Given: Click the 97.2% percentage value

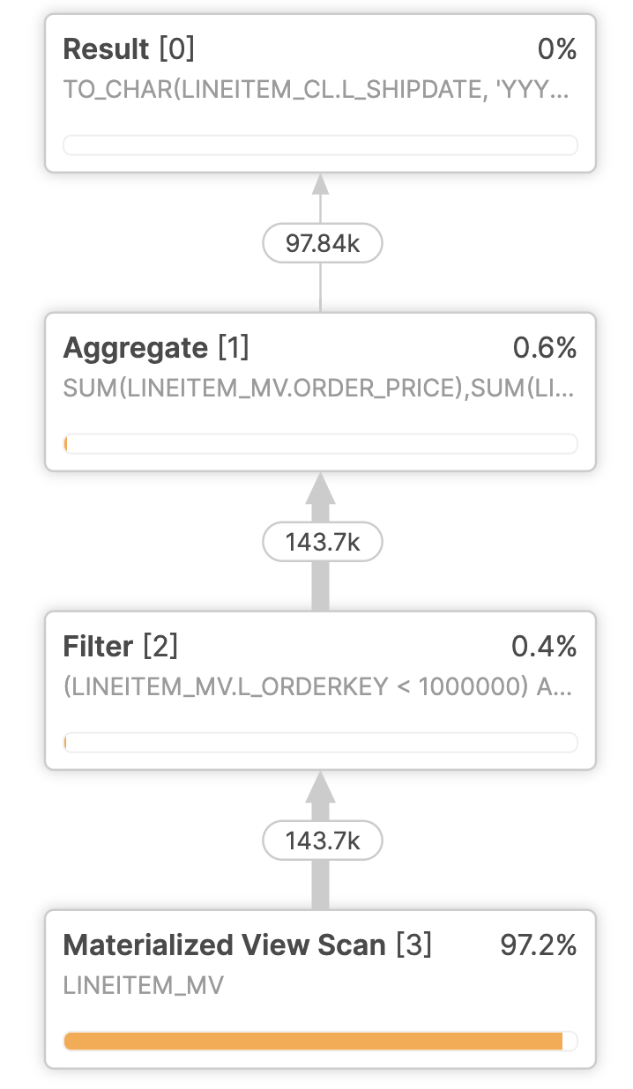Looking at the screenshot, I should tap(538, 945).
